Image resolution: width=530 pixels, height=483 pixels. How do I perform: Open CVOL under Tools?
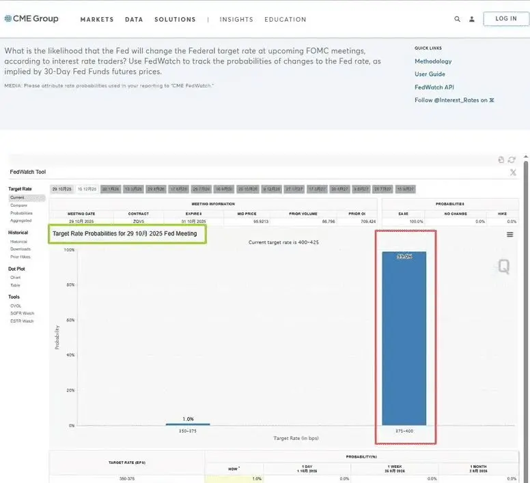coord(16,306)
